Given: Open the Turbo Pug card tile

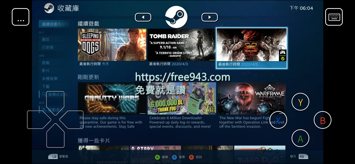Looking at the screenshot, I should pos(260,155).
